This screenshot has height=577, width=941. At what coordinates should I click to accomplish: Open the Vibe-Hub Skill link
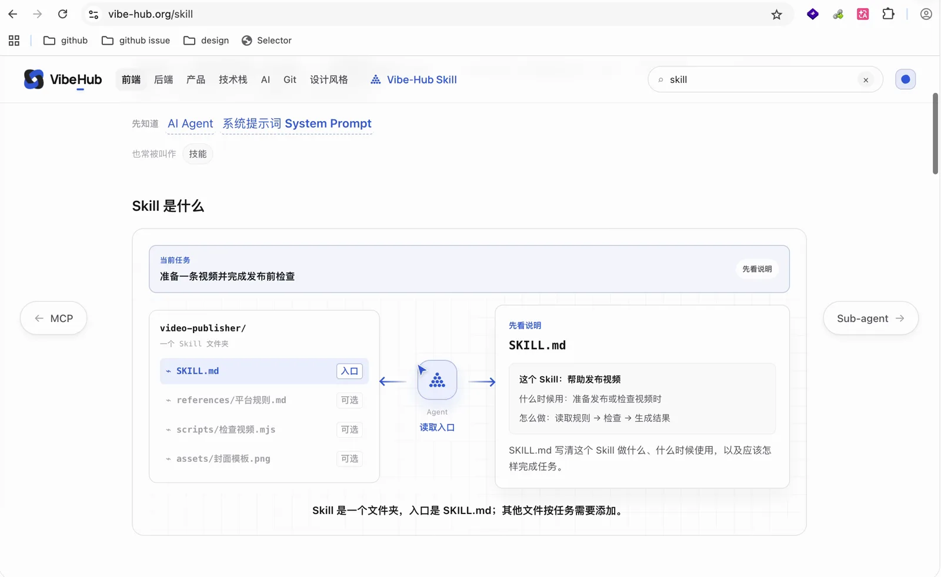(x=413, y=79)
